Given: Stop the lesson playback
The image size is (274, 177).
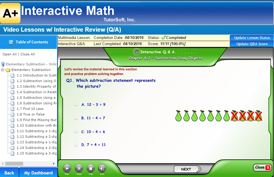Looking at the screenshot, I should 90,169.
